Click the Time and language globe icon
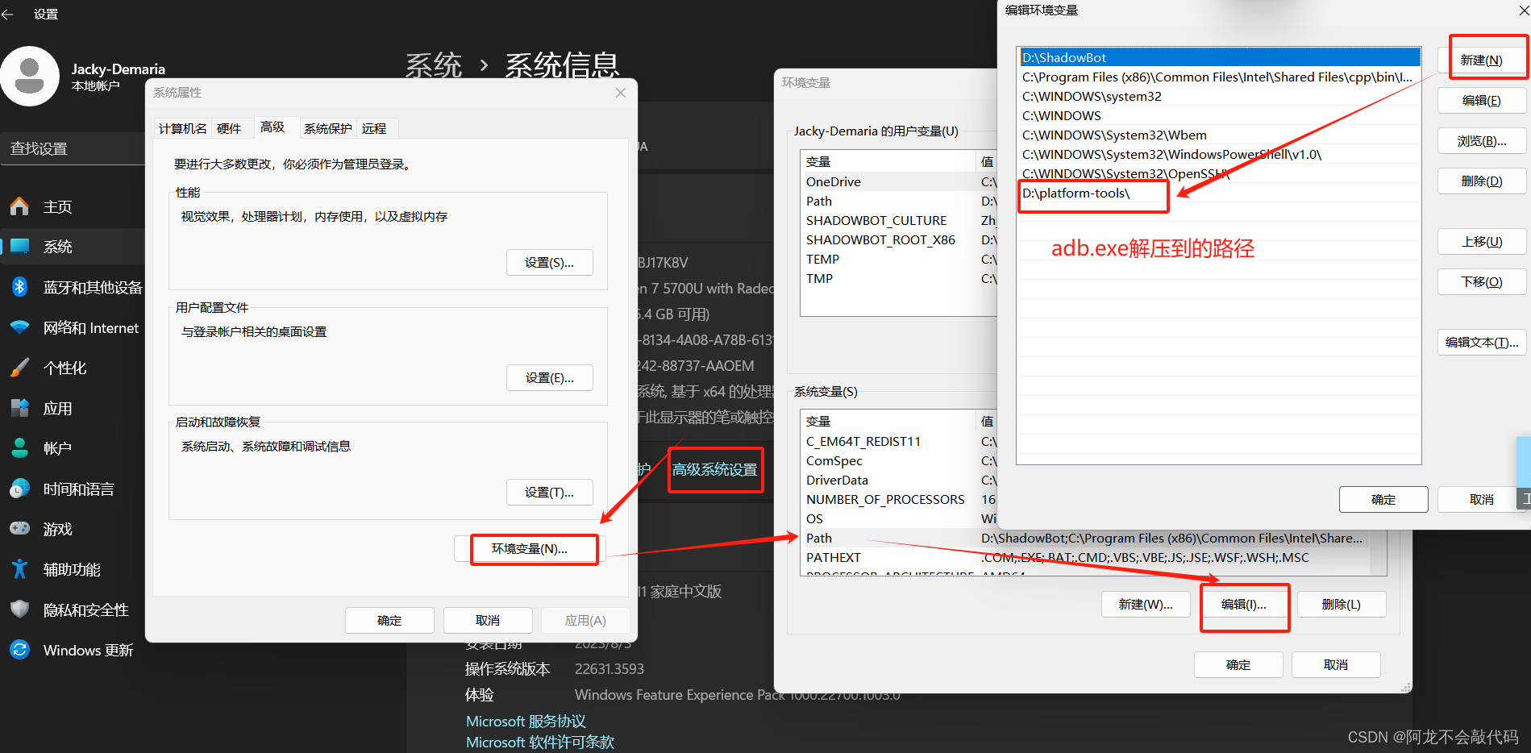 point(19,489)
